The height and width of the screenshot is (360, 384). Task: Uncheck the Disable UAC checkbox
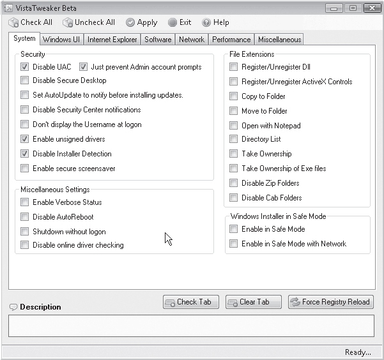(24, 67)
